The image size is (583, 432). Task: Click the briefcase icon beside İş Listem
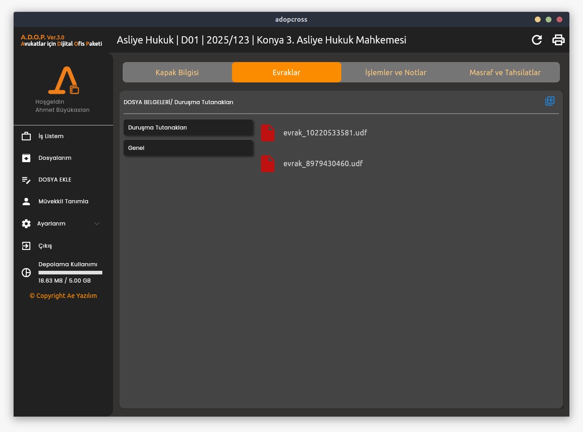click(x=26, y=136)
